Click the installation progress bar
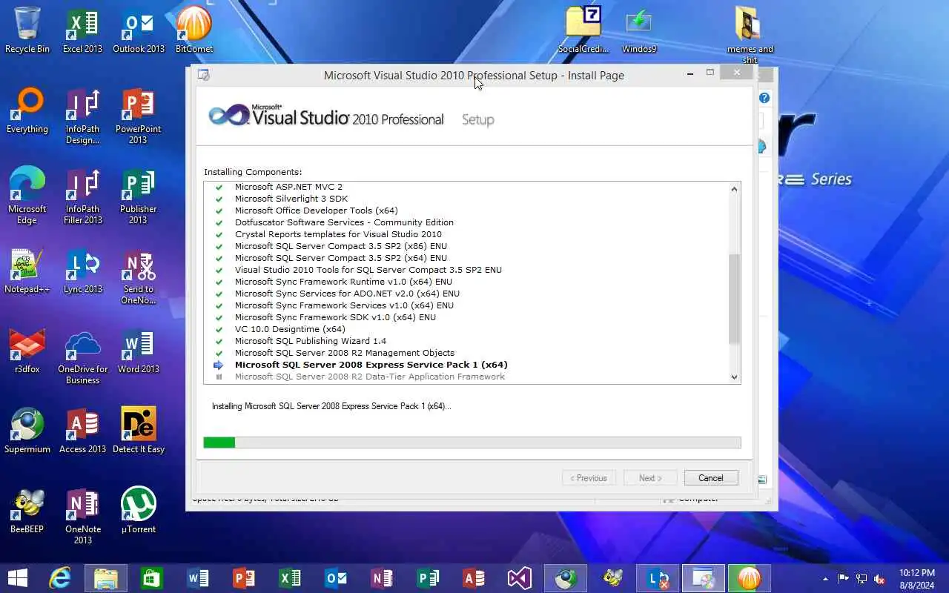The height and width of the screenshot is (593, 949). pyautogui.click(x=472, y=443)
